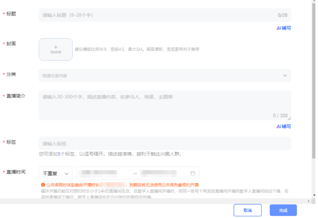Select the start time date field
The height and width of the screenshot is (218, 318).
click(x=103, y=173)
